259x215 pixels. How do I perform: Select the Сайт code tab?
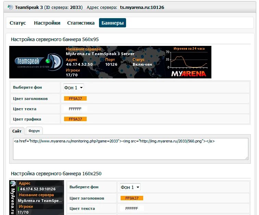(x=17, y=131)
